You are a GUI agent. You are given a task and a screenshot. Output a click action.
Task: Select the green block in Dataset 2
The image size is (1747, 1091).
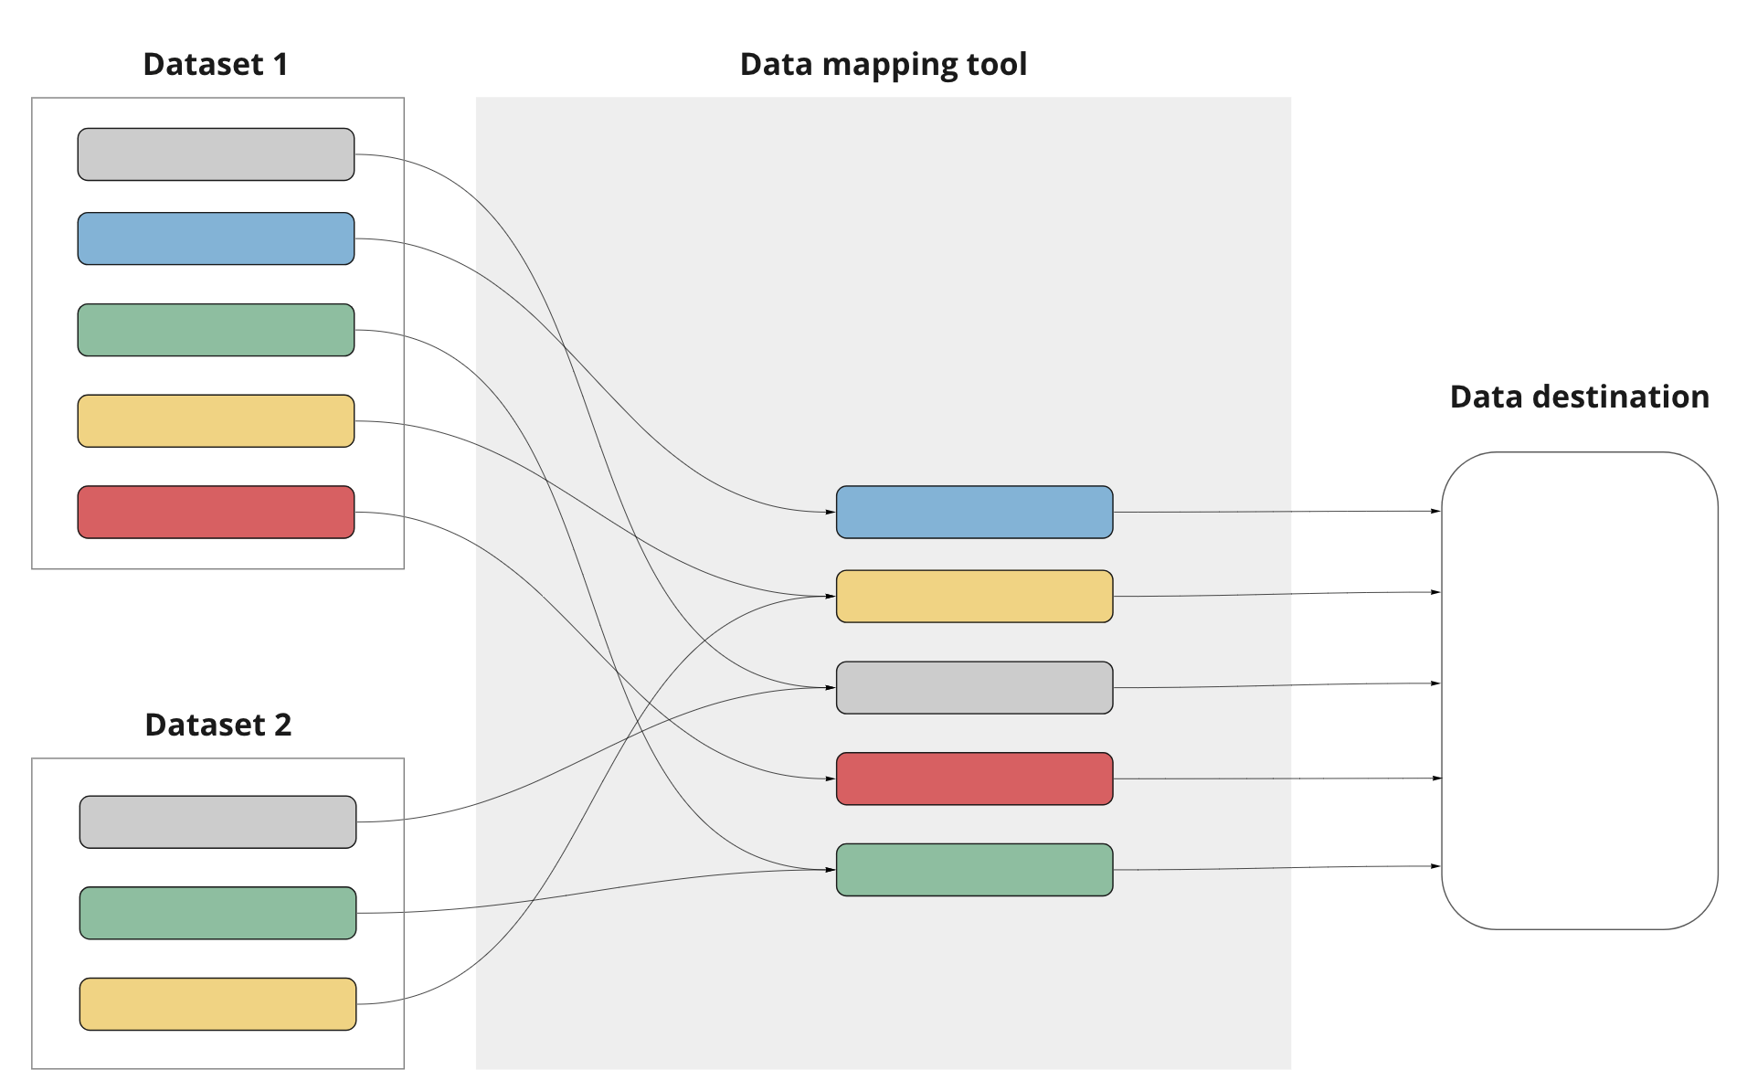(x=217, y=912)
